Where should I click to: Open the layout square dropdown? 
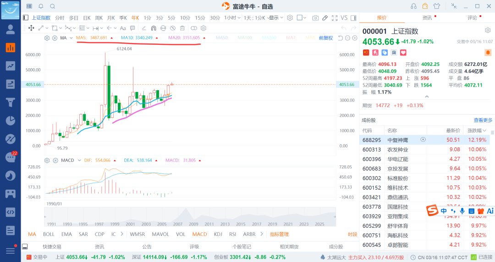point(302,18)
